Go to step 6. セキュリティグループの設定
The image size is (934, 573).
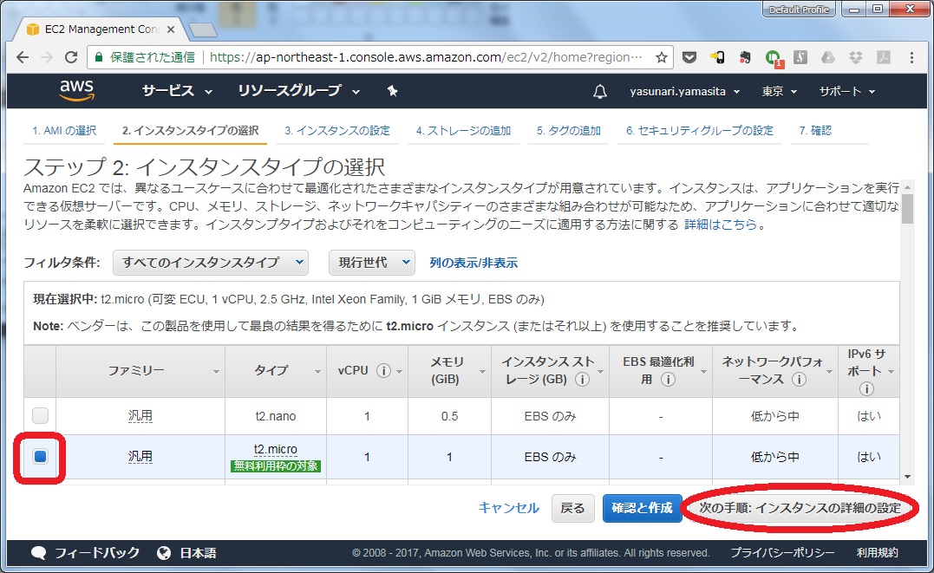699,130
